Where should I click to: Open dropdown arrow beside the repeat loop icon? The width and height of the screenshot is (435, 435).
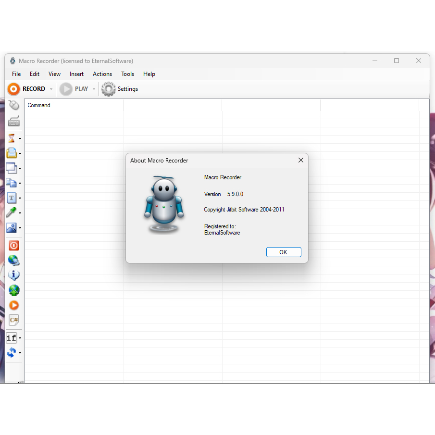tap(20, 353)
